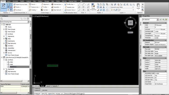Select the Intersections tool in ribbon

tap(57, 4)
